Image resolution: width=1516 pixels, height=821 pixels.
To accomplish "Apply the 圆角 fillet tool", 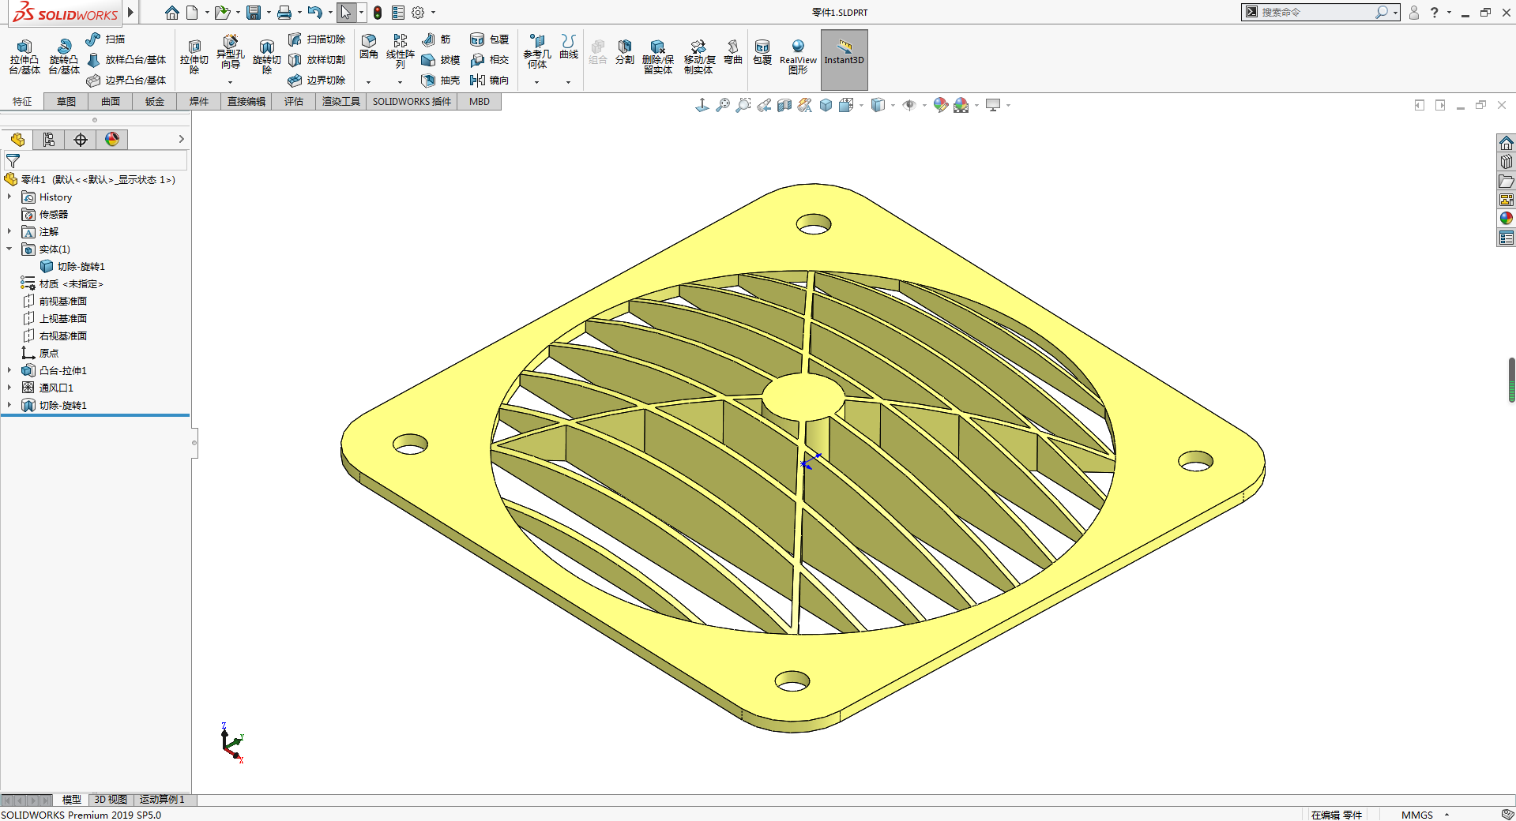I will [x=368, y=47].
